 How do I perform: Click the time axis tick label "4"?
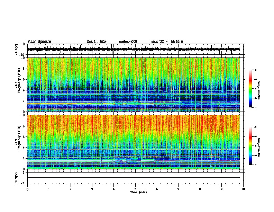pyautogui.click(x=114, y=189)
